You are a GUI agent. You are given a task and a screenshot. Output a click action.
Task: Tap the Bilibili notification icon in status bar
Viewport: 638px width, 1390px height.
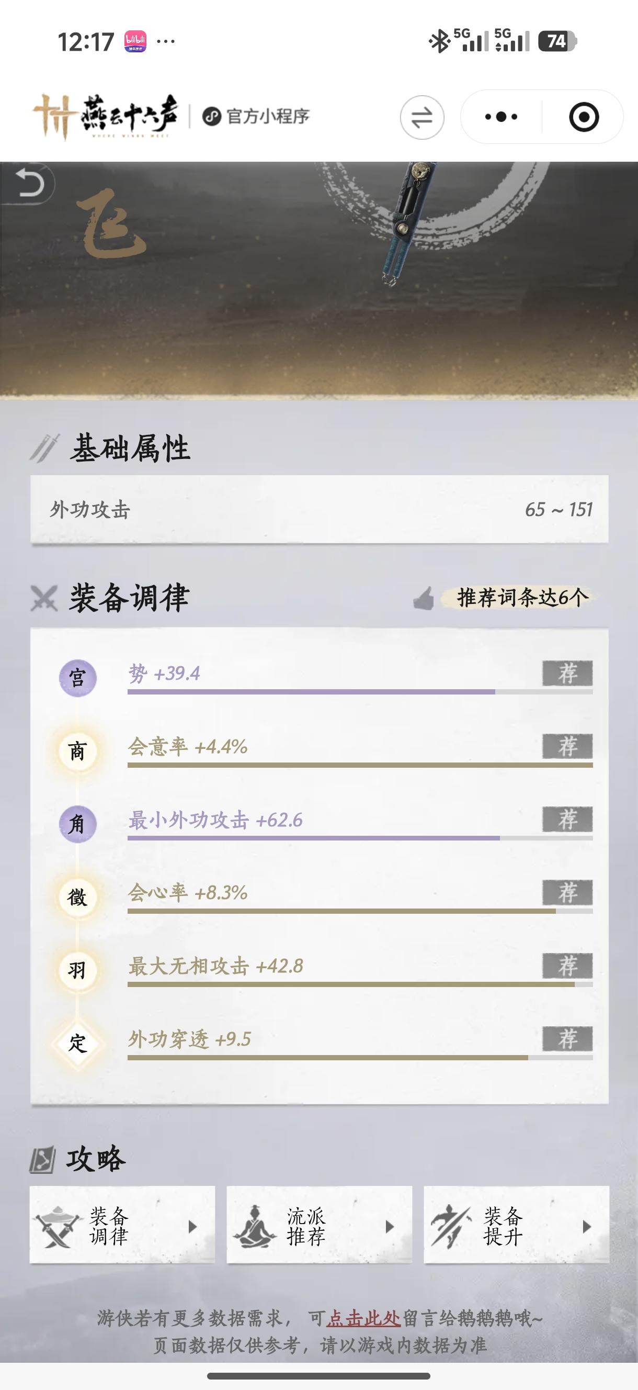tap(135, 41)
